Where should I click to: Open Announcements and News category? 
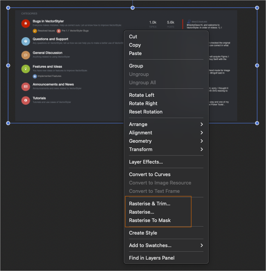pyautogui.click(x=53, y=84)
